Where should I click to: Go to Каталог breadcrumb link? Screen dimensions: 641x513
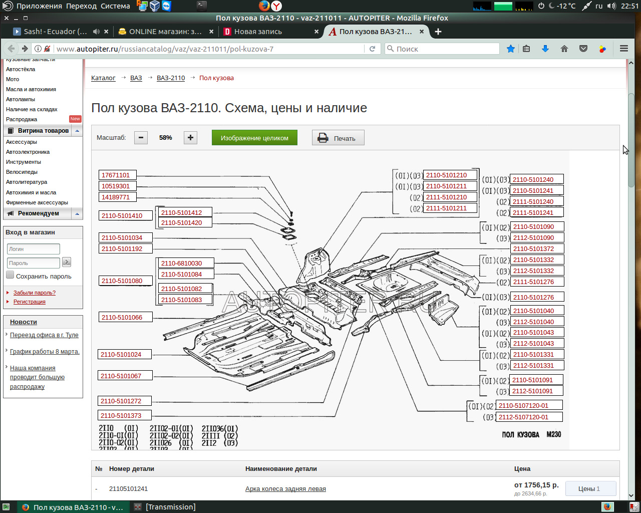(x=103, y=78)
